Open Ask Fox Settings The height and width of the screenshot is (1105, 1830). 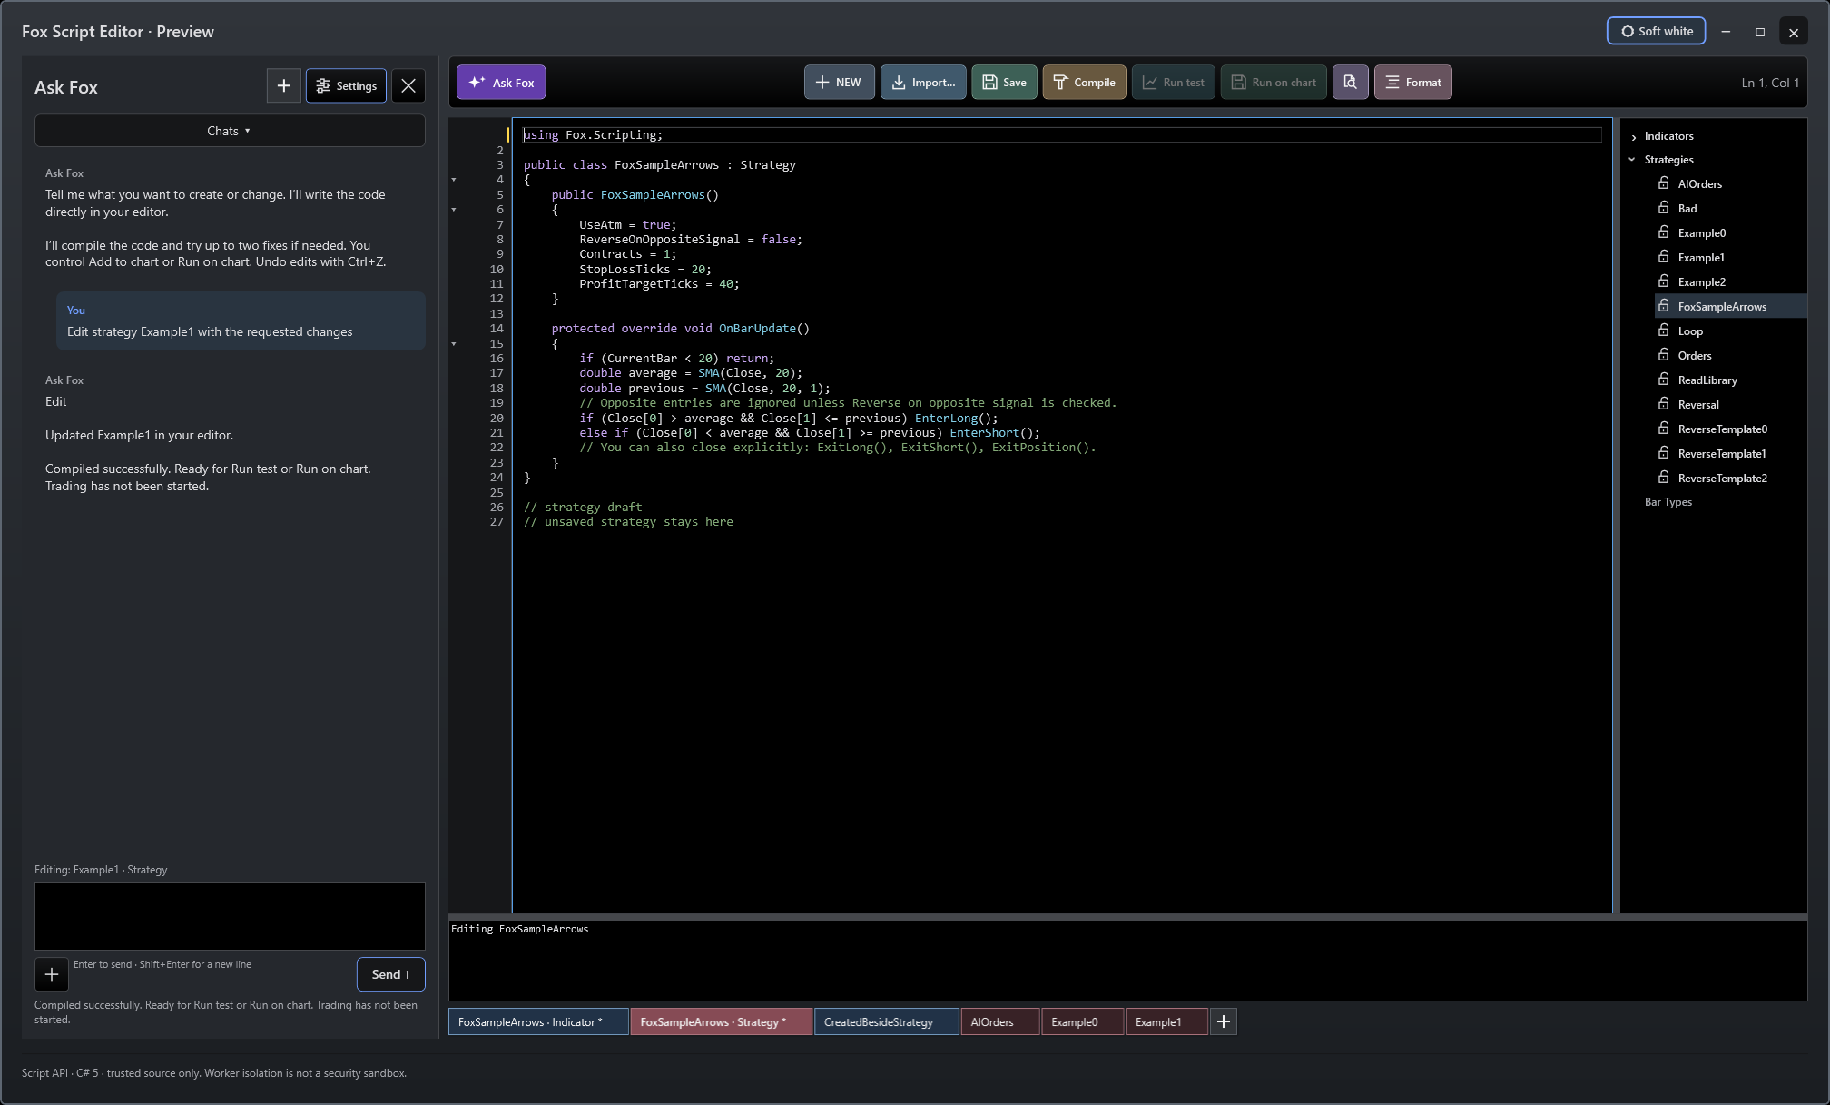[346, 86]
